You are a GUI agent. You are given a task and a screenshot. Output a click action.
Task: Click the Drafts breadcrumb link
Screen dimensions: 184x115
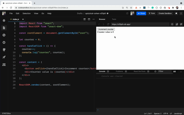[x=80, y=13]
